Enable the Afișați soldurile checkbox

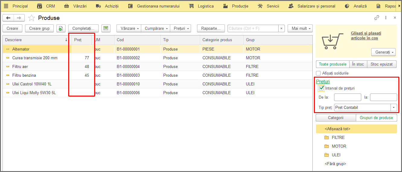(x=318, y=73)
